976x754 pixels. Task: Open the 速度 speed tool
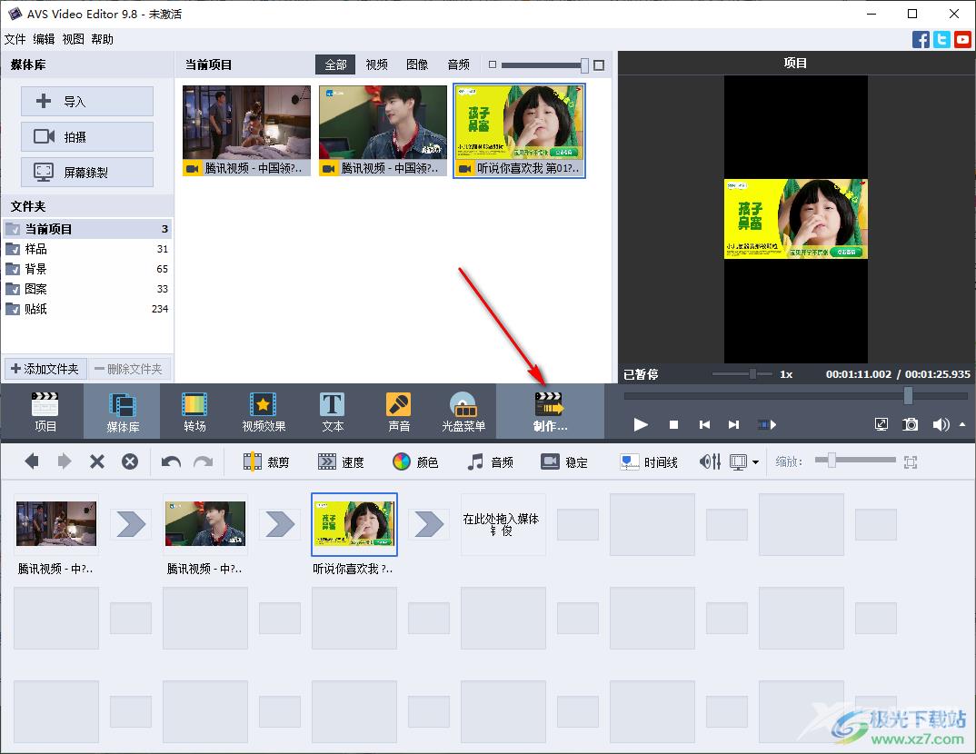341,461
